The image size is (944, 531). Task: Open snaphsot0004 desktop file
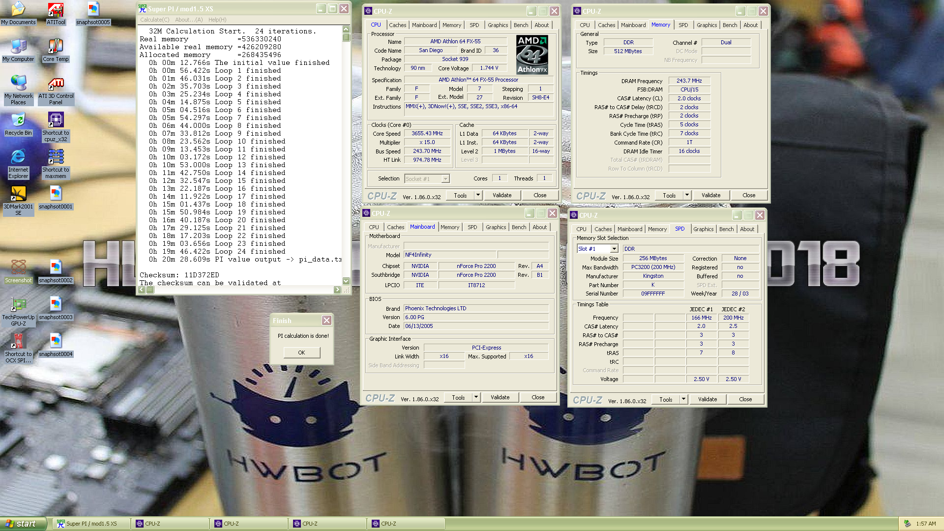pyautogui.click(x=56, y=345)
